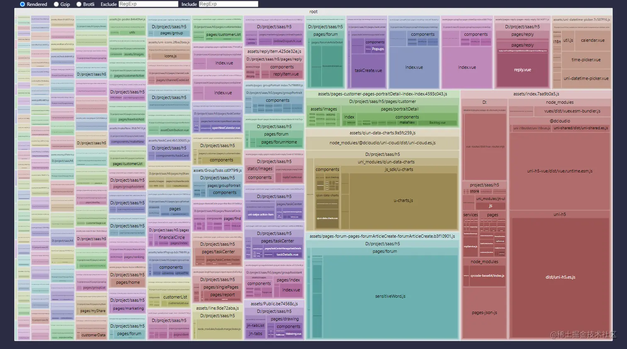Select the Brotli size option
Image resolution: width=627 pixels, height=349 pixels.
point(78,4)
